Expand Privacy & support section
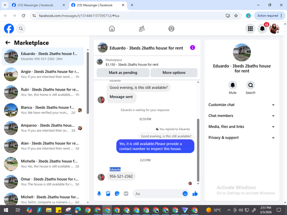This screenshot has height=215, width=287. coord(242,138)
